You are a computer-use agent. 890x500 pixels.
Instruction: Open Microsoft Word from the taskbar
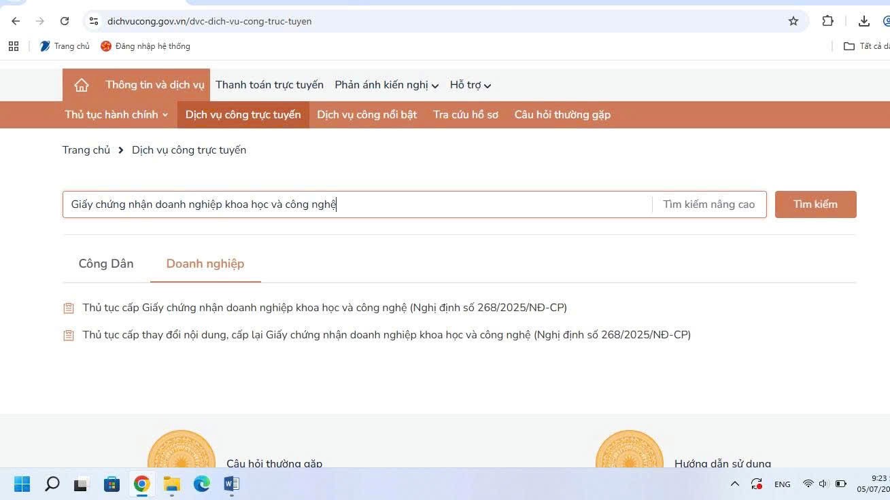click(x=231, y=484)
